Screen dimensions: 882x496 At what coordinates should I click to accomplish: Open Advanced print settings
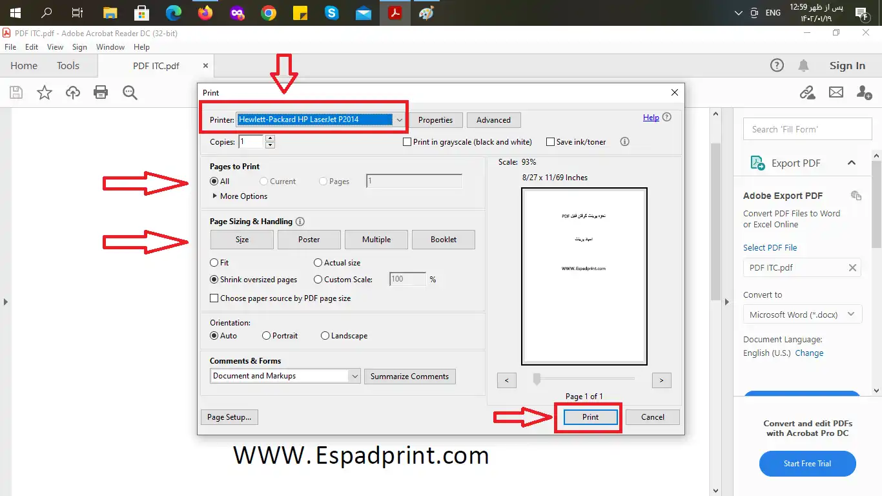pyautogui.click(x=493, y=120)
